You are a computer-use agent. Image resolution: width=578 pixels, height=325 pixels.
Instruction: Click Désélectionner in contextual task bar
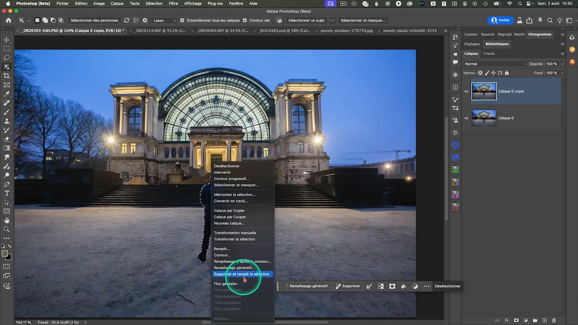[x=447, y=286]
